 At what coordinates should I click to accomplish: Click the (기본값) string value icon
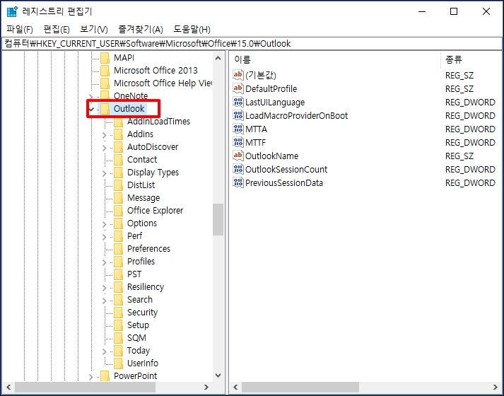click(238, 75)
